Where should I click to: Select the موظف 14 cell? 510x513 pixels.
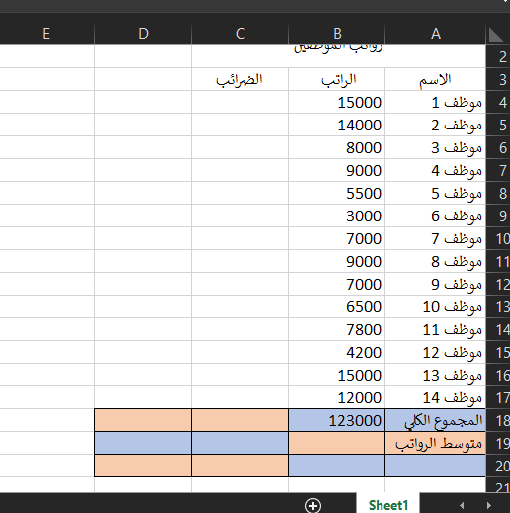pos(436,398)
